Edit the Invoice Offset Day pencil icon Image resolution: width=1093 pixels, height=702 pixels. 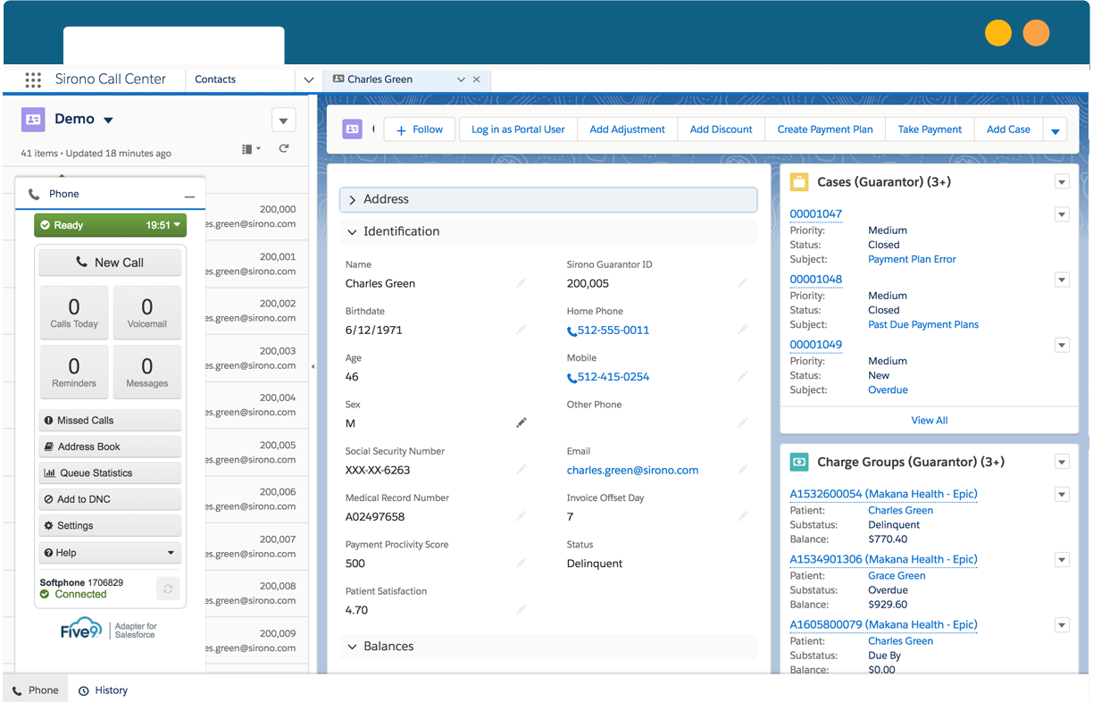click(x=742, y=516)
